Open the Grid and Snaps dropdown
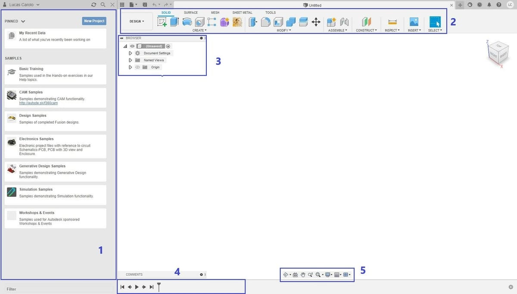Viewport: 517px width, 294px height. click(338, 275)
